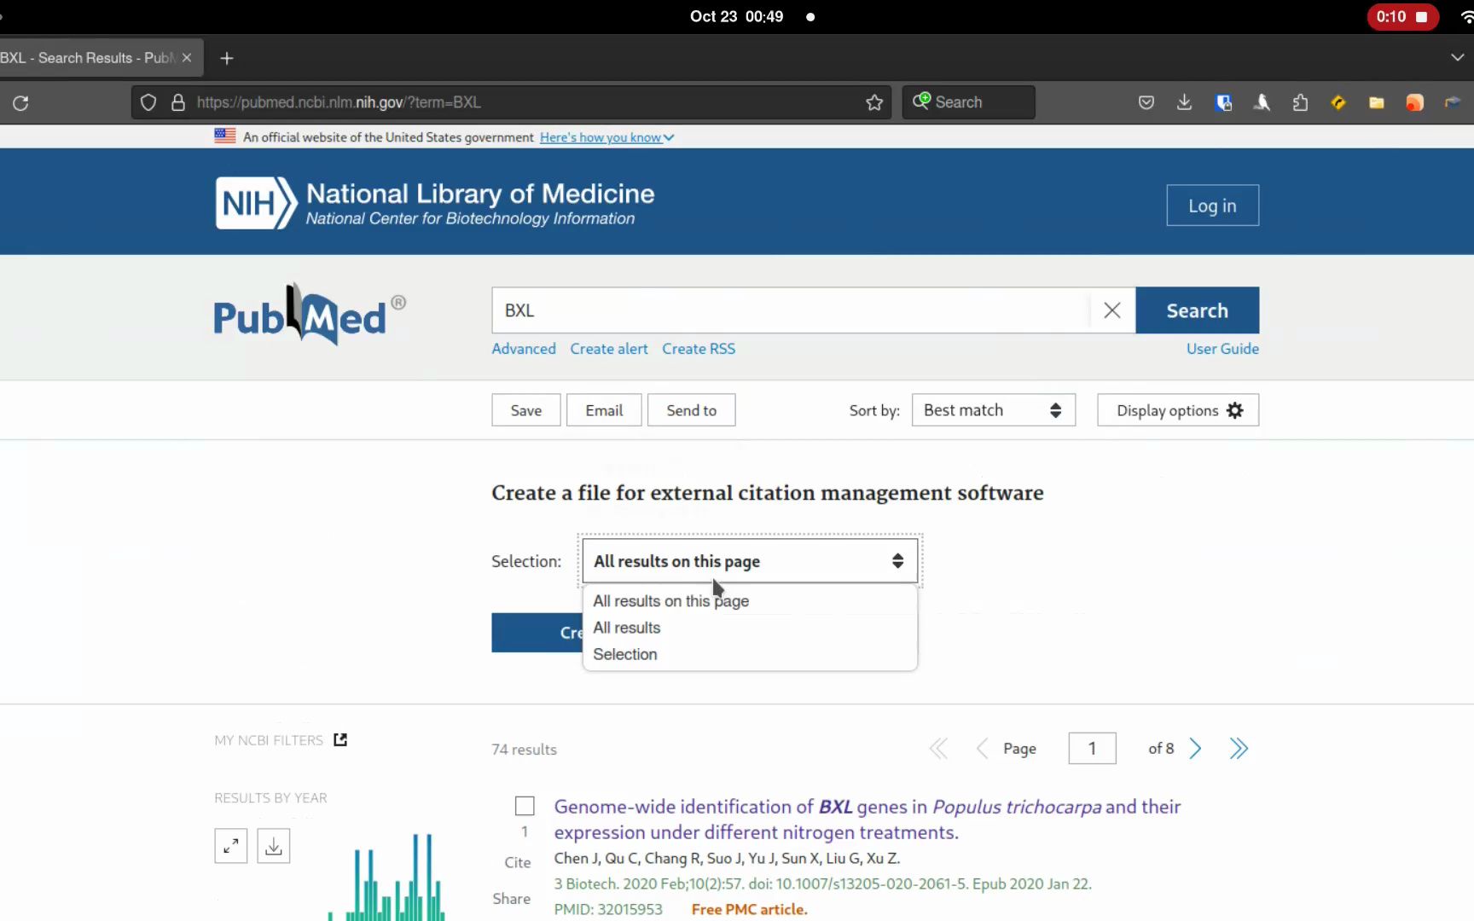Click the Create alert link

(609, 349)
